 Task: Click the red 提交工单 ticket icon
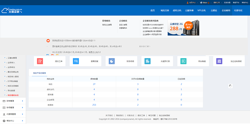pos(40,61)
